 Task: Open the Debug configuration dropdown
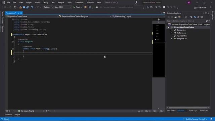[48, 7]
